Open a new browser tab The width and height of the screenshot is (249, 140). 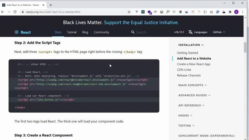(51, 5)
